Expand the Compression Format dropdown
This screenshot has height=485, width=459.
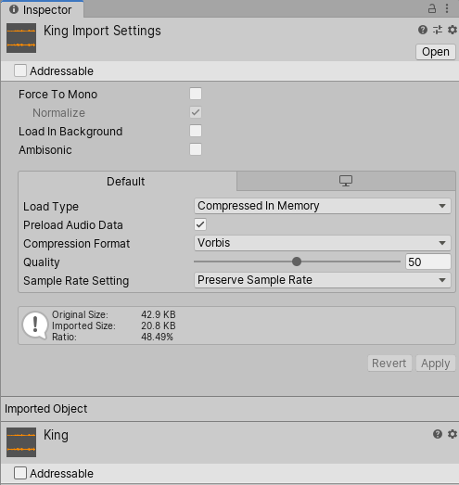[x=323, y=243]
